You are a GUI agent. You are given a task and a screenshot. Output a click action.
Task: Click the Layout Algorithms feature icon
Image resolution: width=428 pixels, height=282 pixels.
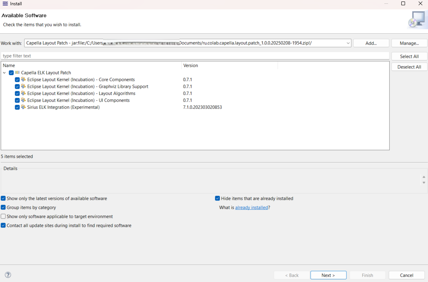click(23, 93)
